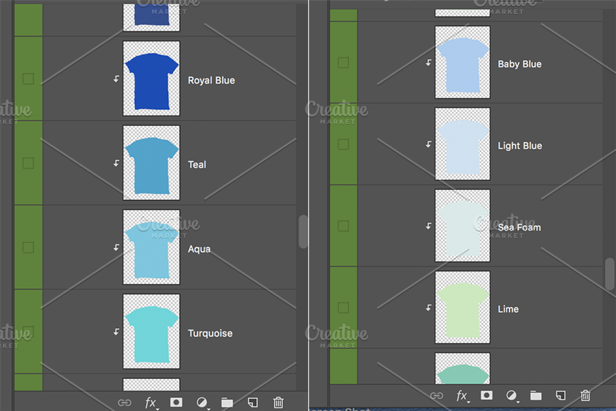Select the "Aqua" layer name
The height and width of the screenshot is (411, 616).
click(199, 249)
